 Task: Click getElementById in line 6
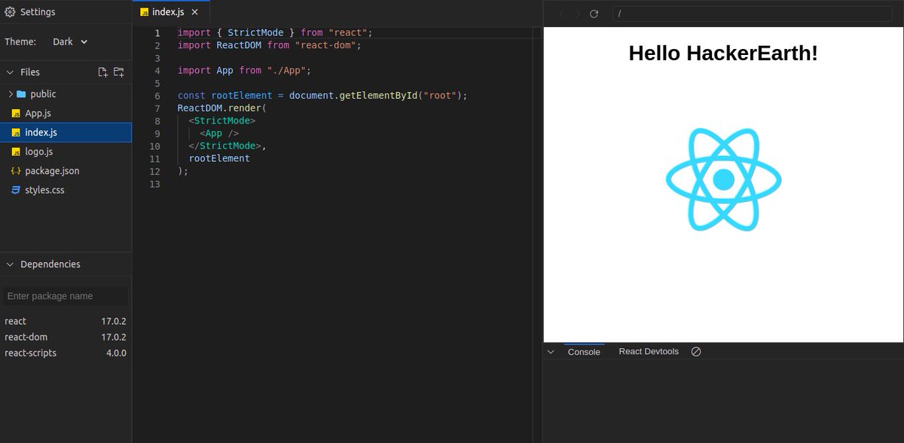[x=379, y=96]
